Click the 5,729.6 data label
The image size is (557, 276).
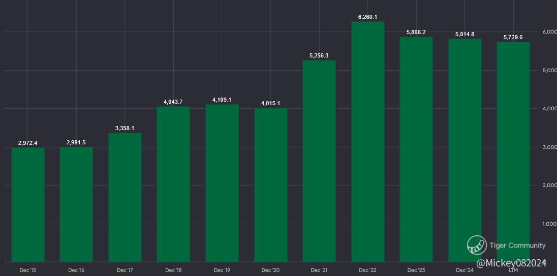point(513,37)
